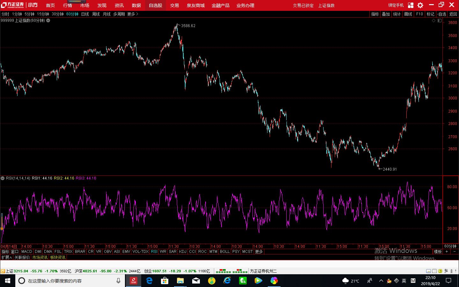Switch to 5分钟 chart period
This screenshot has height=287, width=459.
pyautogui.click(x=29, y=14)
